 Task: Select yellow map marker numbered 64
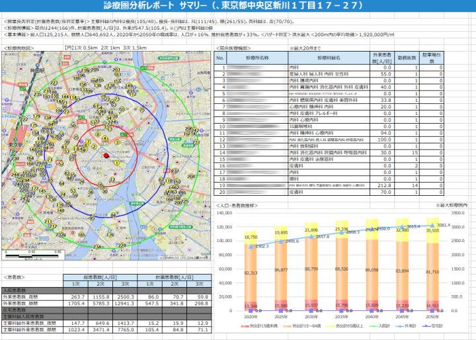coord(61,183)
